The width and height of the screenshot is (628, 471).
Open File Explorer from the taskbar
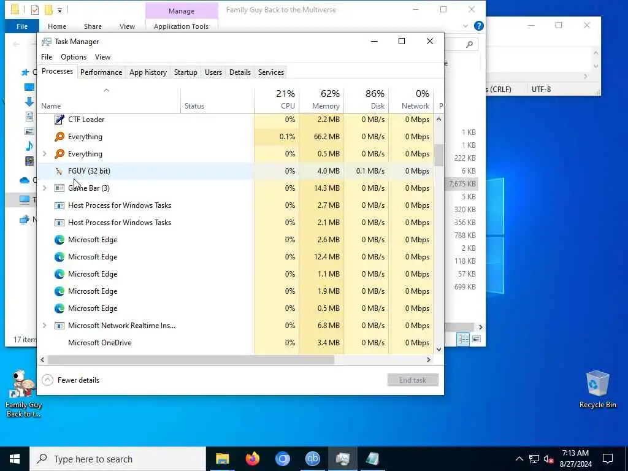(222, 459)
